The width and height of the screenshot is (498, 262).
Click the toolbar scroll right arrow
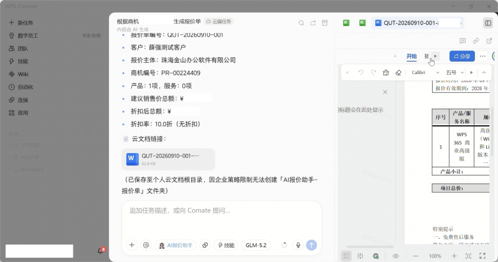471,72
